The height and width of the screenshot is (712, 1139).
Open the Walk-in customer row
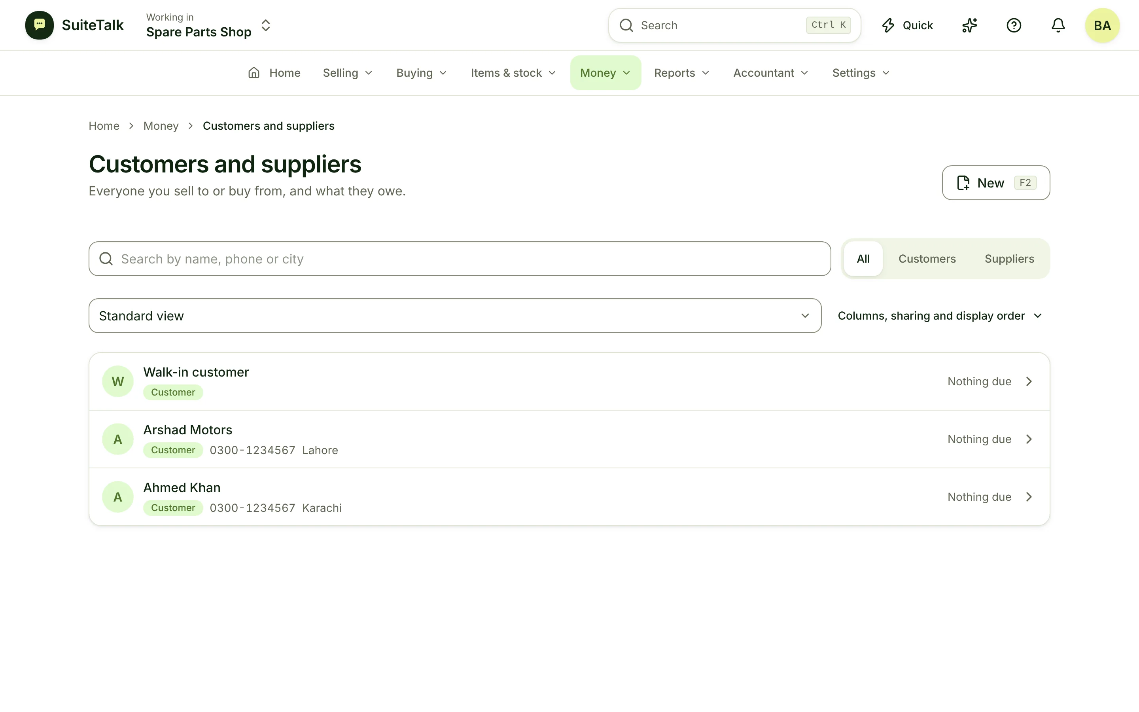(x=569, y=381)
